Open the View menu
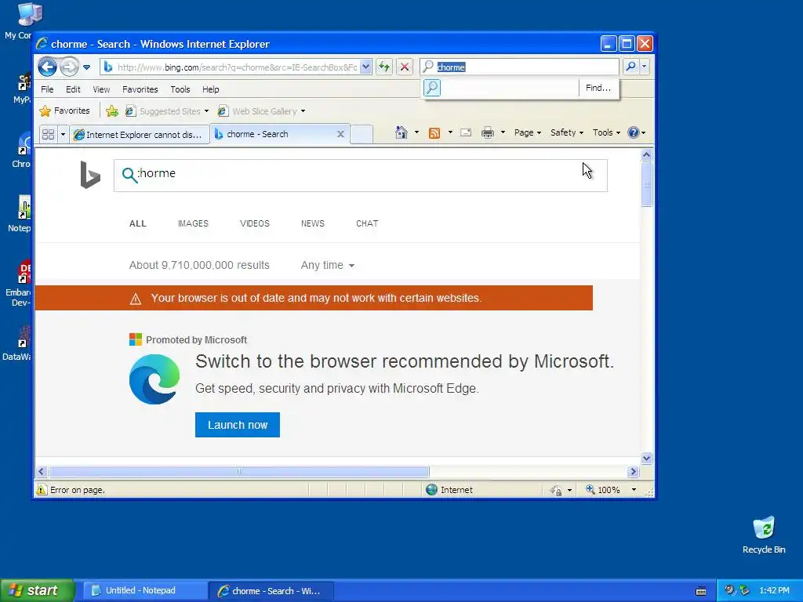 click(x=101, y=89)
